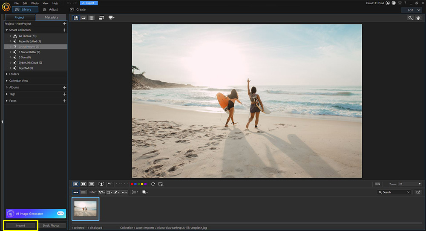This screenshot has width=426, height=231.
Task: Switch to viewer and browser mode
Action: [76, 17]
